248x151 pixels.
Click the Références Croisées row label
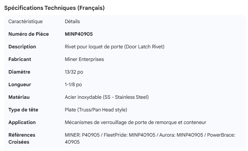point(22,138)
